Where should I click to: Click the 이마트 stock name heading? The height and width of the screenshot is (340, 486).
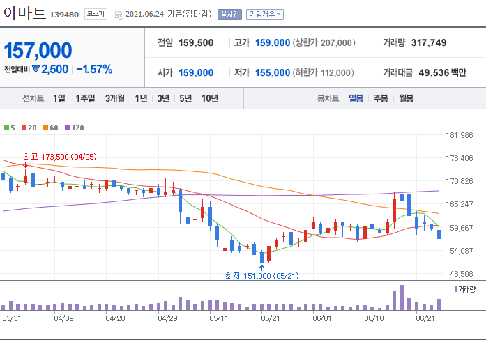click(x=24, y=13)
